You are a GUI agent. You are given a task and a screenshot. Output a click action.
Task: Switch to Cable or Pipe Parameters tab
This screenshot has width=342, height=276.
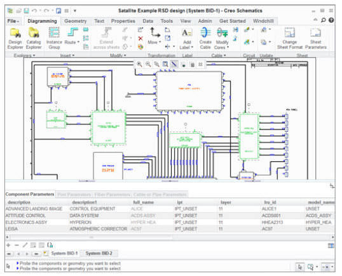pos(160,194)
